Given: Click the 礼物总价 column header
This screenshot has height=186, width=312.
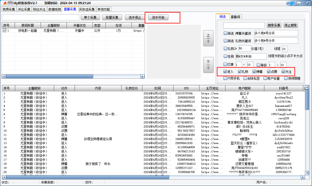Looking at the screenshot, I should click(132, 88).
